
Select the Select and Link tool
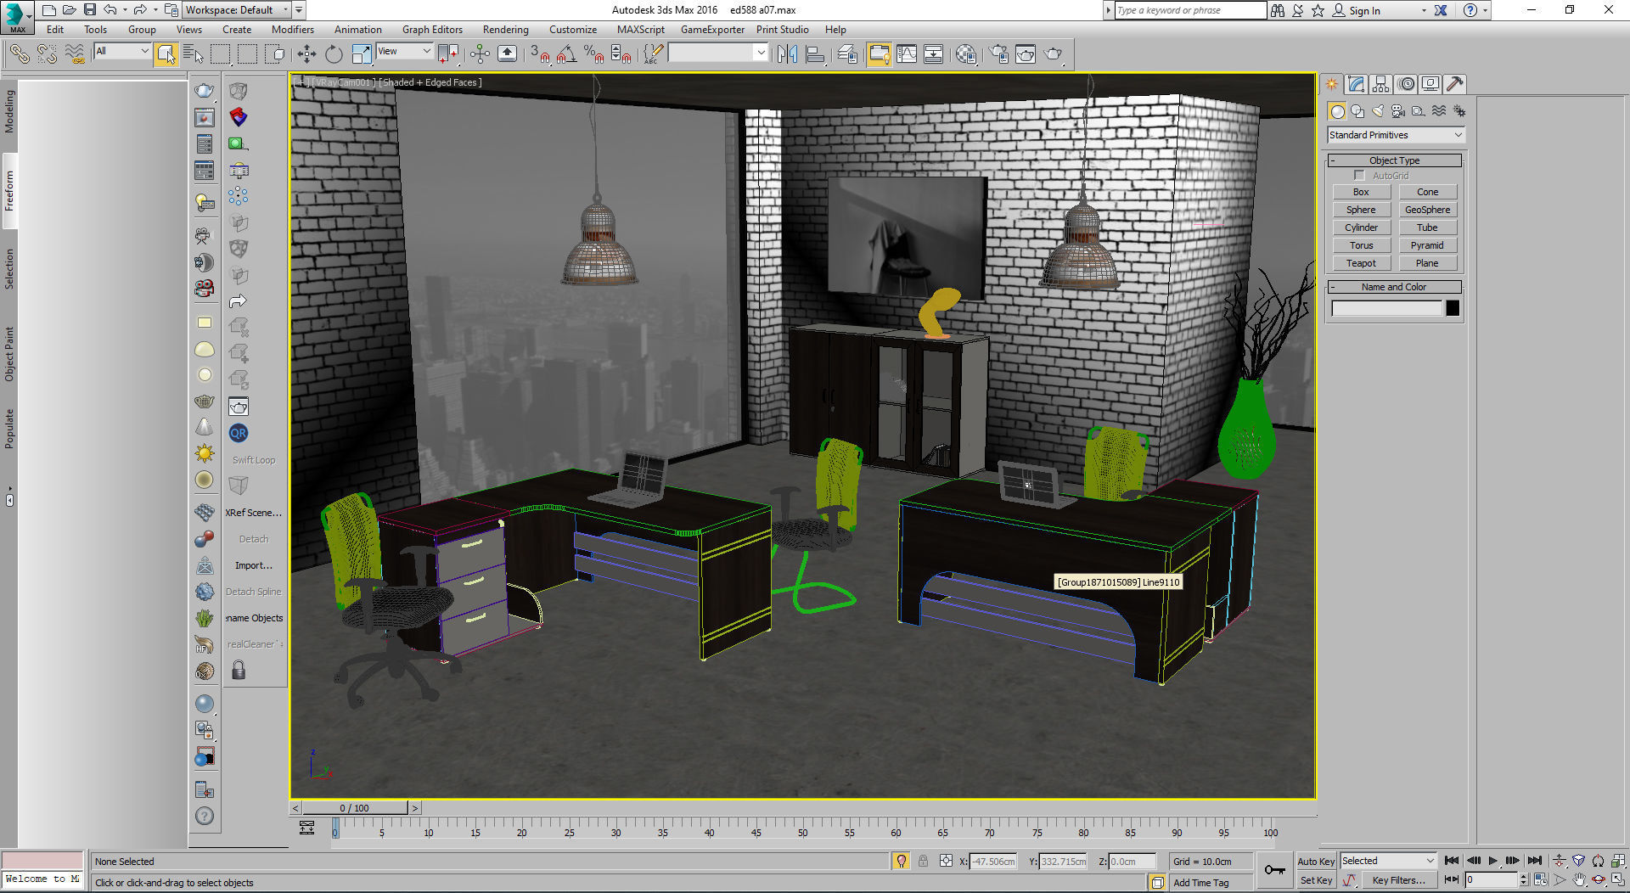[x=20, y=54]
